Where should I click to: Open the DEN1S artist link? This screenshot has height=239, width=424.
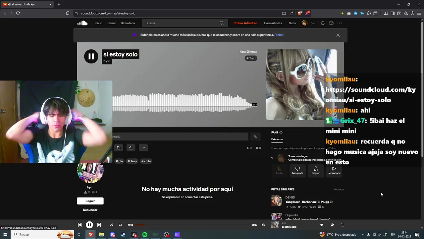[290, 198]
